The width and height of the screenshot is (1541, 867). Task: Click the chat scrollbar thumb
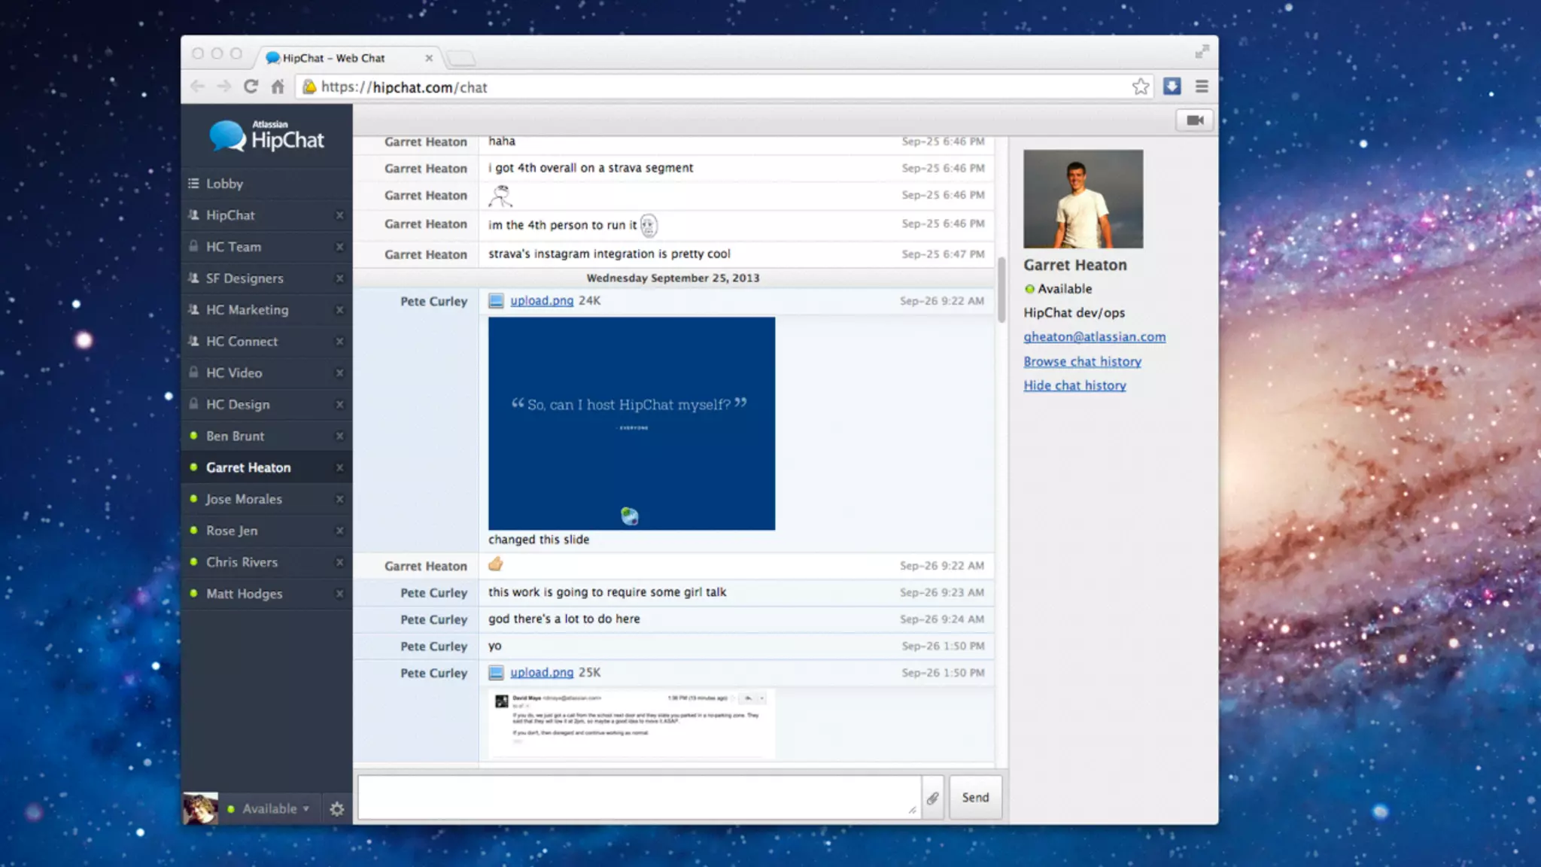pyautogui.click(x=1001, y=290)
